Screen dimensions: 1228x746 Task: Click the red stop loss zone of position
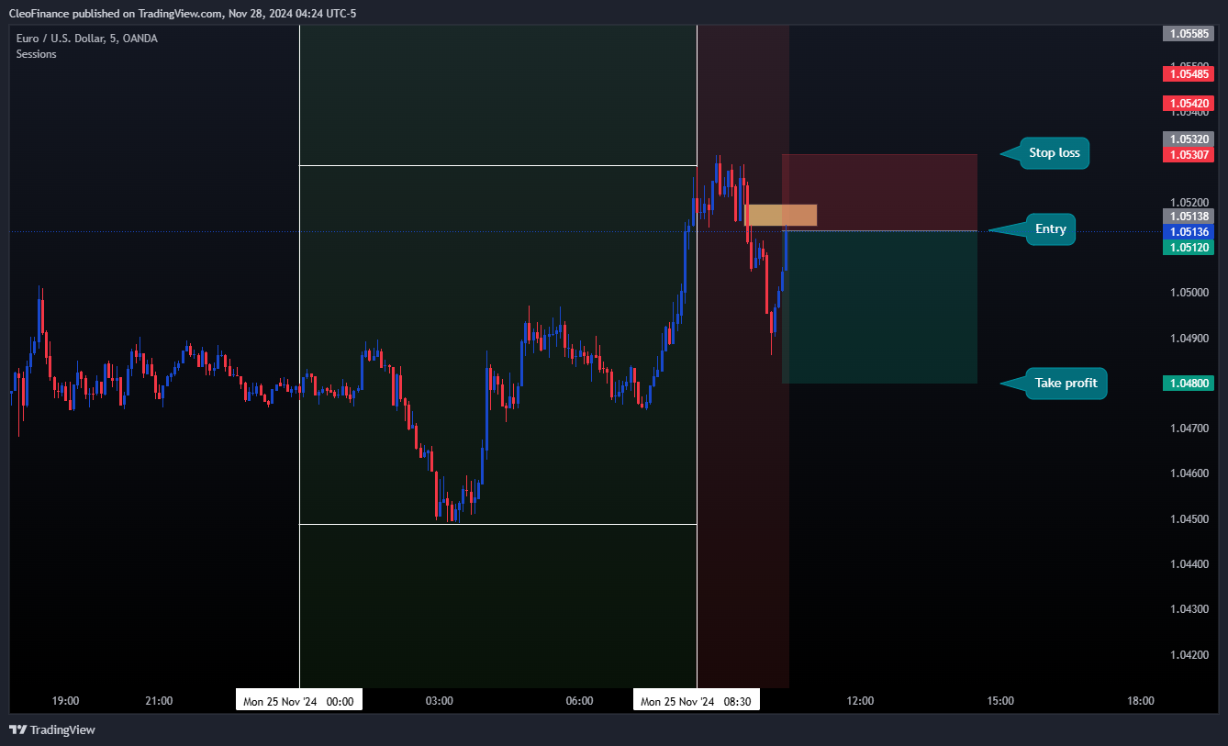pyautogui.click(x=879, y=193)
